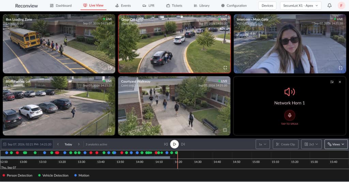Go to the previous day arrow

(x=58, y=144)
